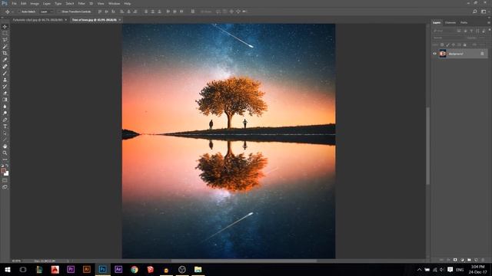Click the new group folder icon in Layers panel
Viewport: 492px width, 276px height.
pos(469,260)
